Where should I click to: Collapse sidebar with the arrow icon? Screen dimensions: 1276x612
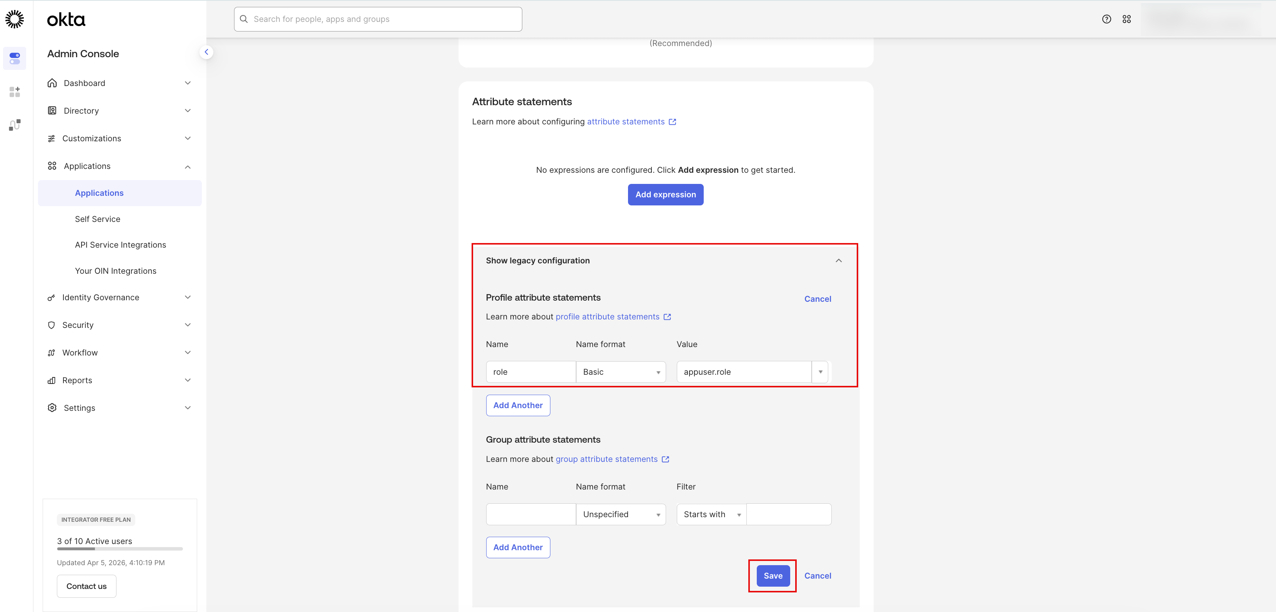point(206,52)
